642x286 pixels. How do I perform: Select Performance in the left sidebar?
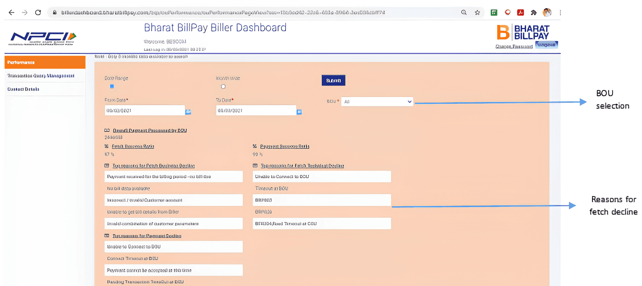tap(45, 62)
